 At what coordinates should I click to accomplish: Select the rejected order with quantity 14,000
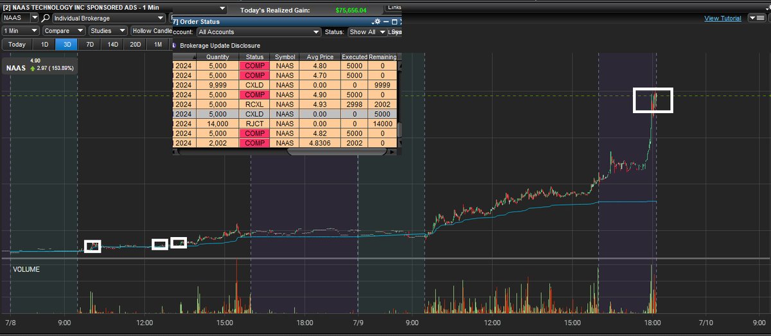pos(285,123)
